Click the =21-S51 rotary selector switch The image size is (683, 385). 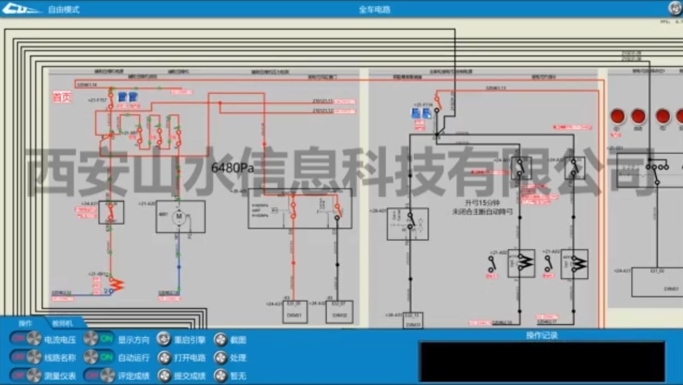(x=650, y=170)
